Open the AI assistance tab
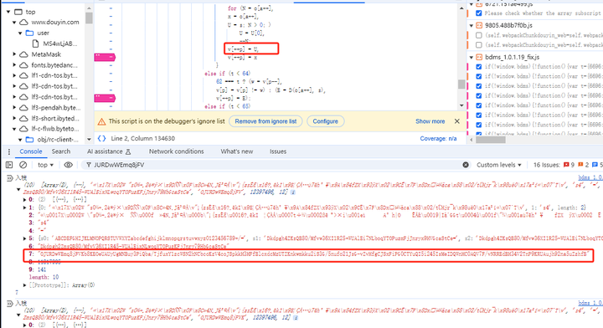The image size is (603, 328). point(108,151)
